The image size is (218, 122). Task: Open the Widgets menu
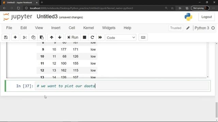pyautogui.click(x=109, y=28)
